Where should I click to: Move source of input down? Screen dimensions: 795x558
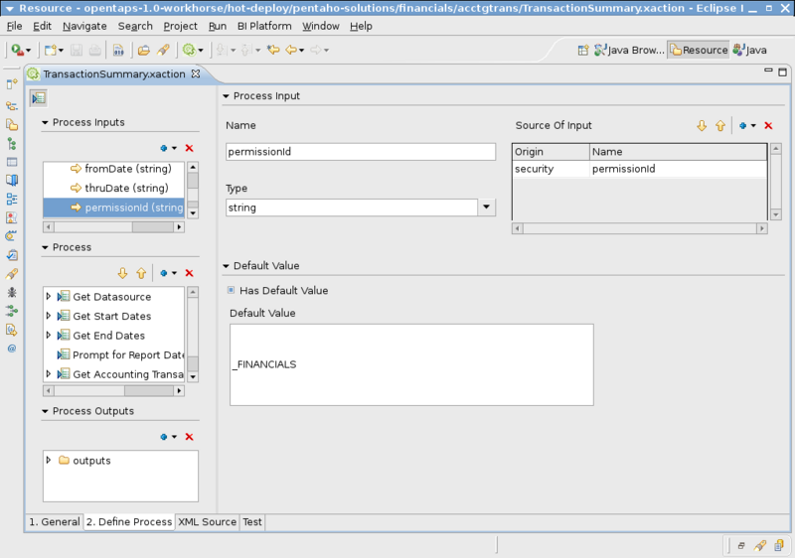(702, 125)
